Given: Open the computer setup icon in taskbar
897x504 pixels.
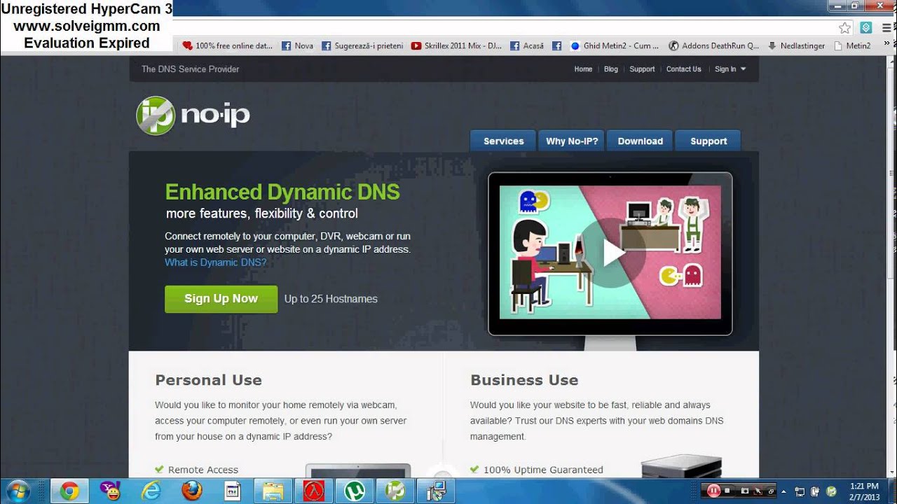Looking at the screenshot, I should [436, 491].
